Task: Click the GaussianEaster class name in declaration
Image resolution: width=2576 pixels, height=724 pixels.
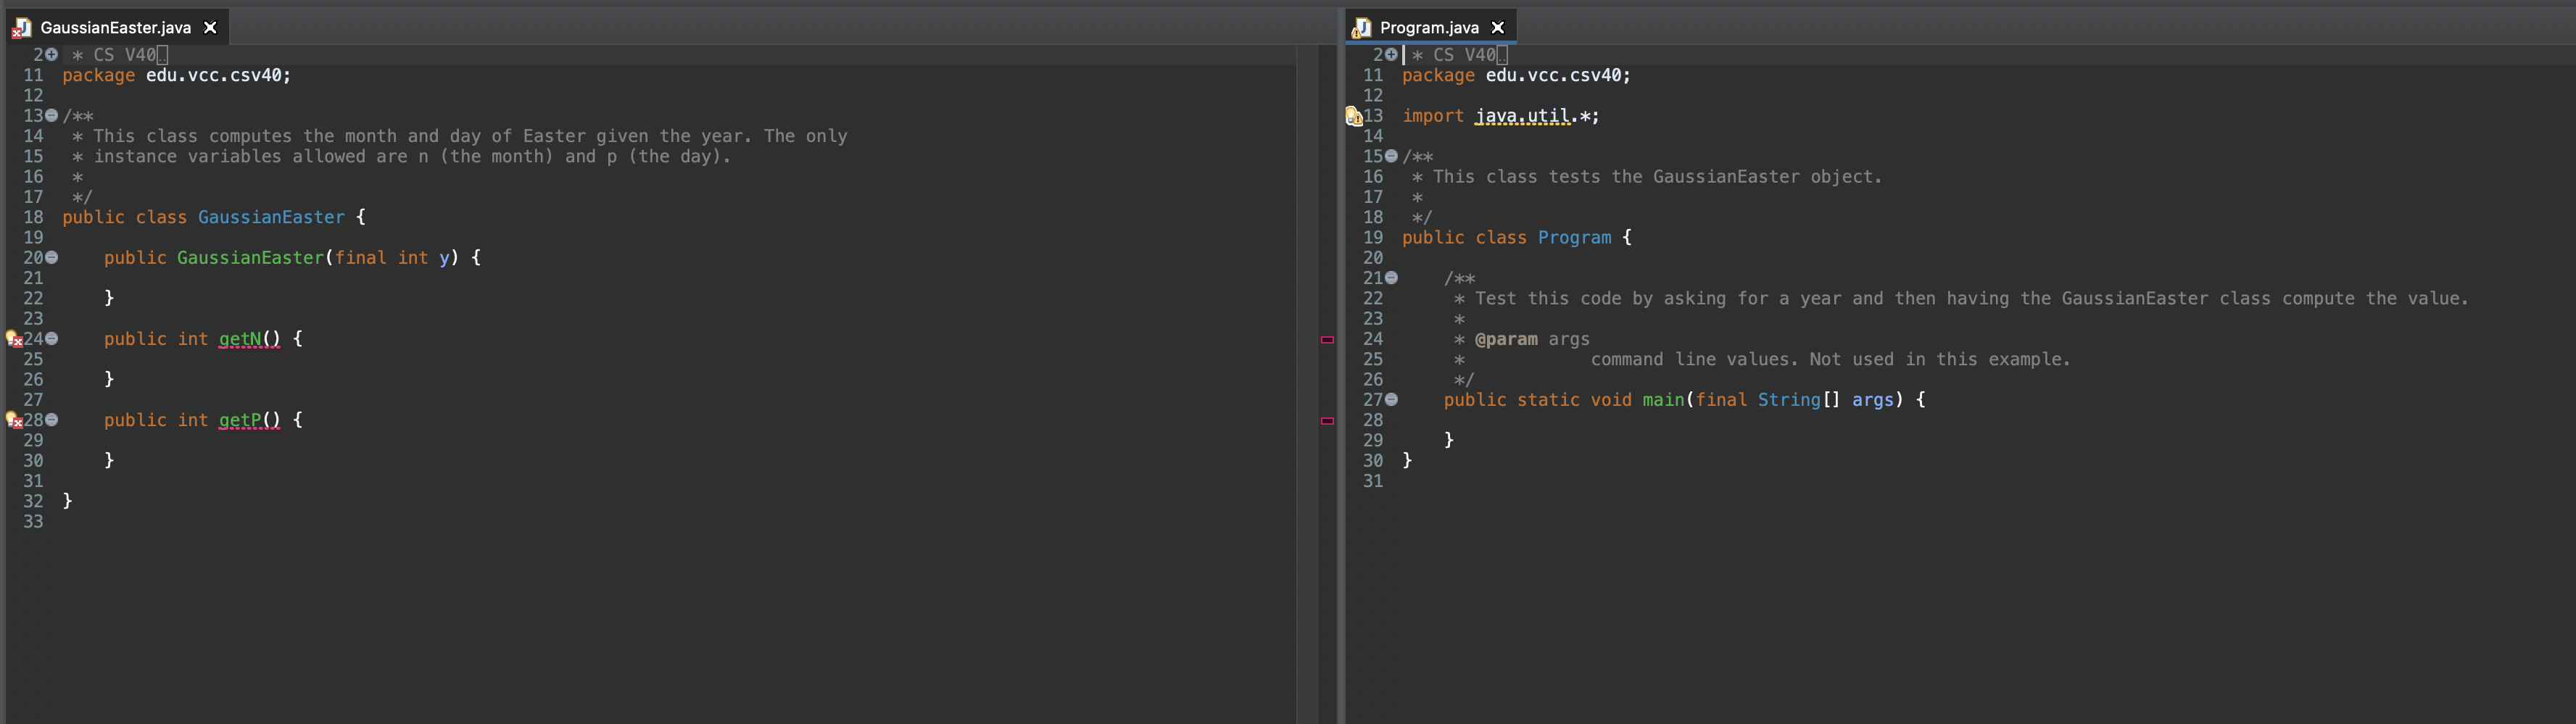Action: [271, 217]
